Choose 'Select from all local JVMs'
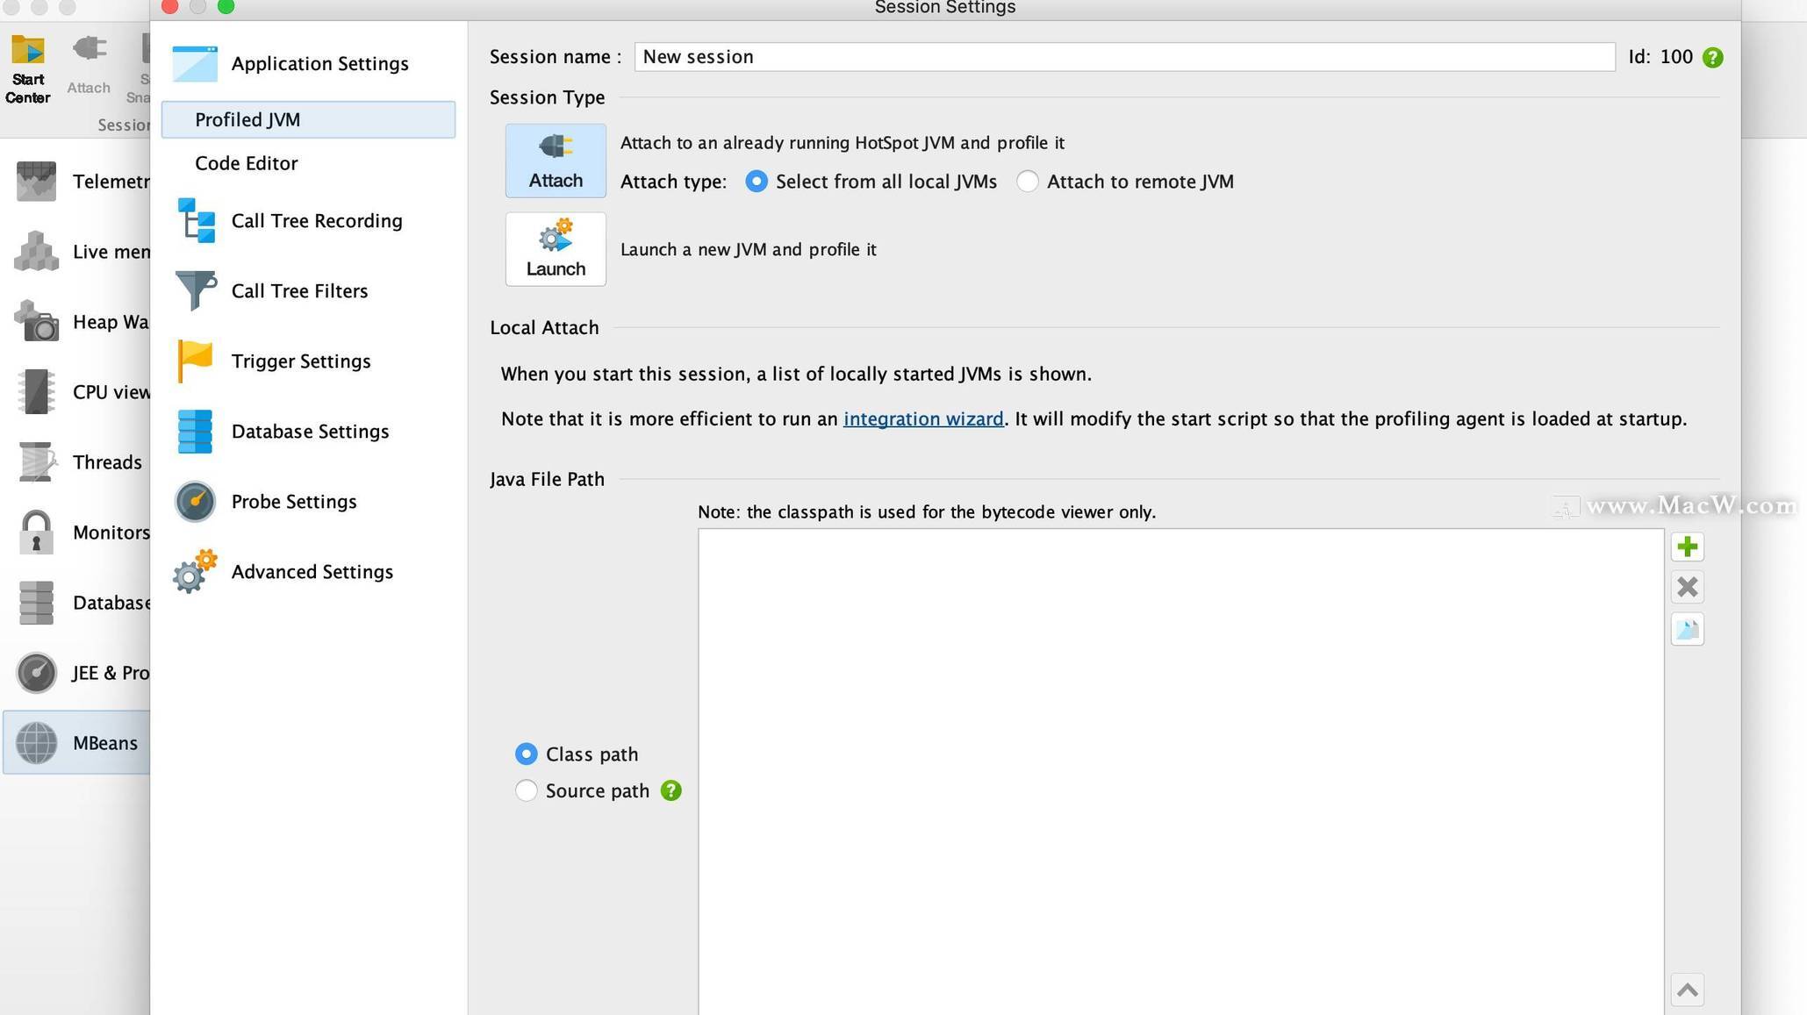 (x=756, y=182)
